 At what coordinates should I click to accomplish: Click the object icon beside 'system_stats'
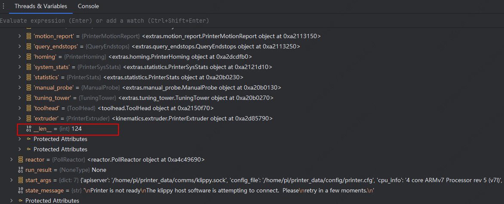(29, 67)
